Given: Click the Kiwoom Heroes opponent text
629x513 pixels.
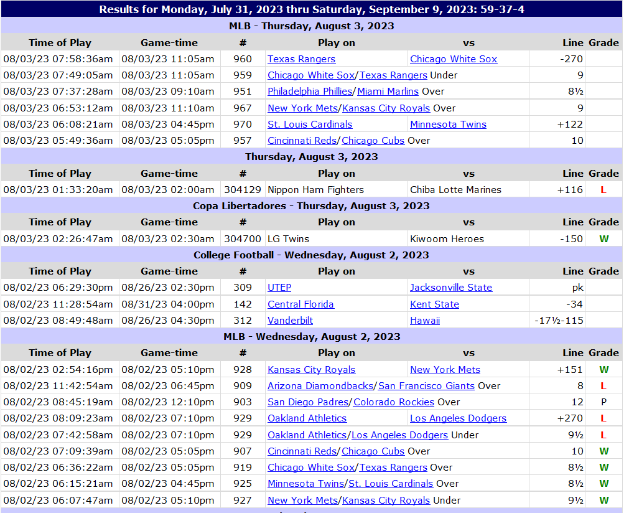Looking at the screenshot, I should (x=447, y=239).
